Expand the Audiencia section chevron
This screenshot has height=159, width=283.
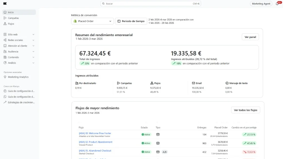[33, 51]
